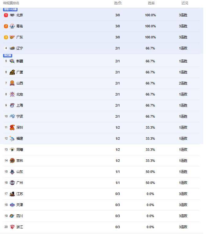Screen dimensions: 206x234
Task: Click the orange rank 2 badge
Action: [x=6, y=26]
